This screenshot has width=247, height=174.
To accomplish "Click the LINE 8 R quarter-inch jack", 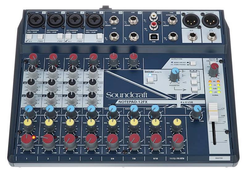I will 133,36.
